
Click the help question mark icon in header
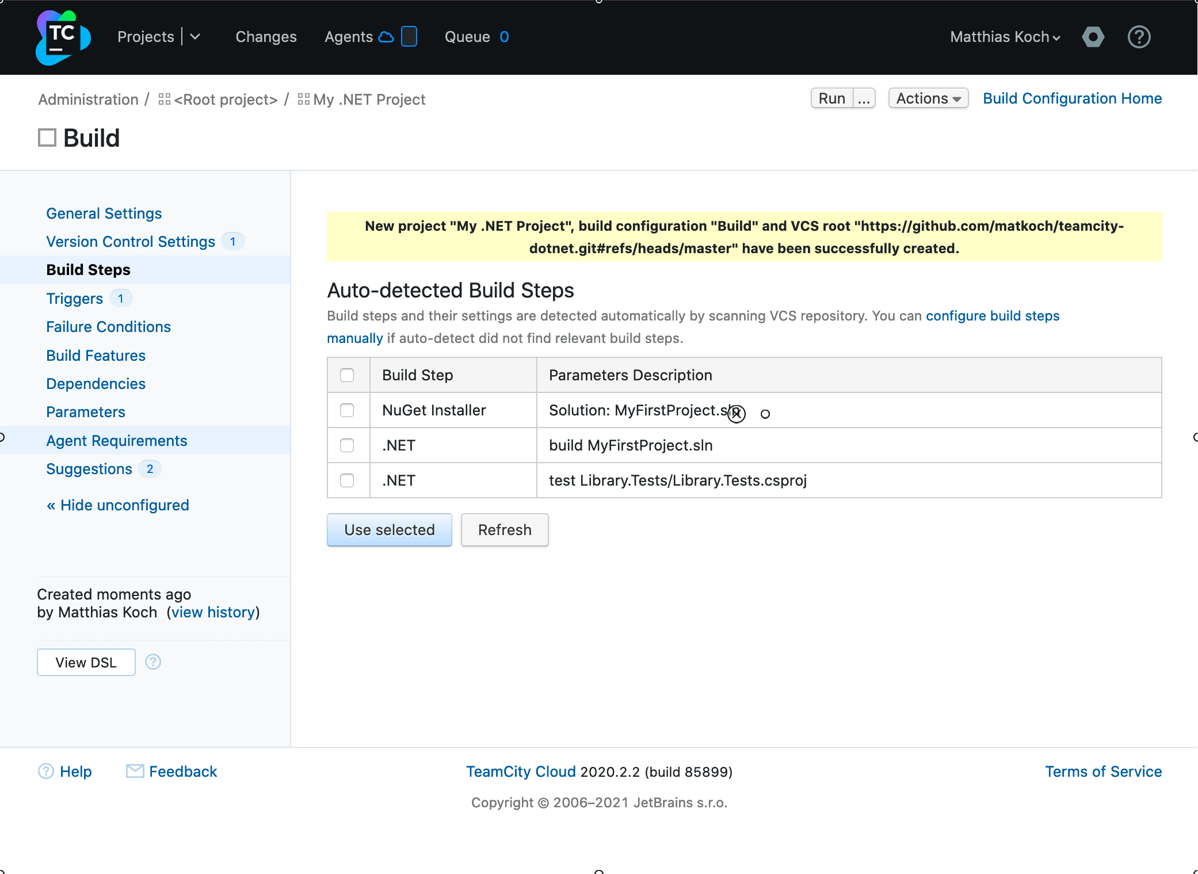point(1139,37)
